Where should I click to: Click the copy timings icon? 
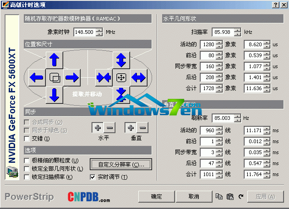[x=219, y=197]
